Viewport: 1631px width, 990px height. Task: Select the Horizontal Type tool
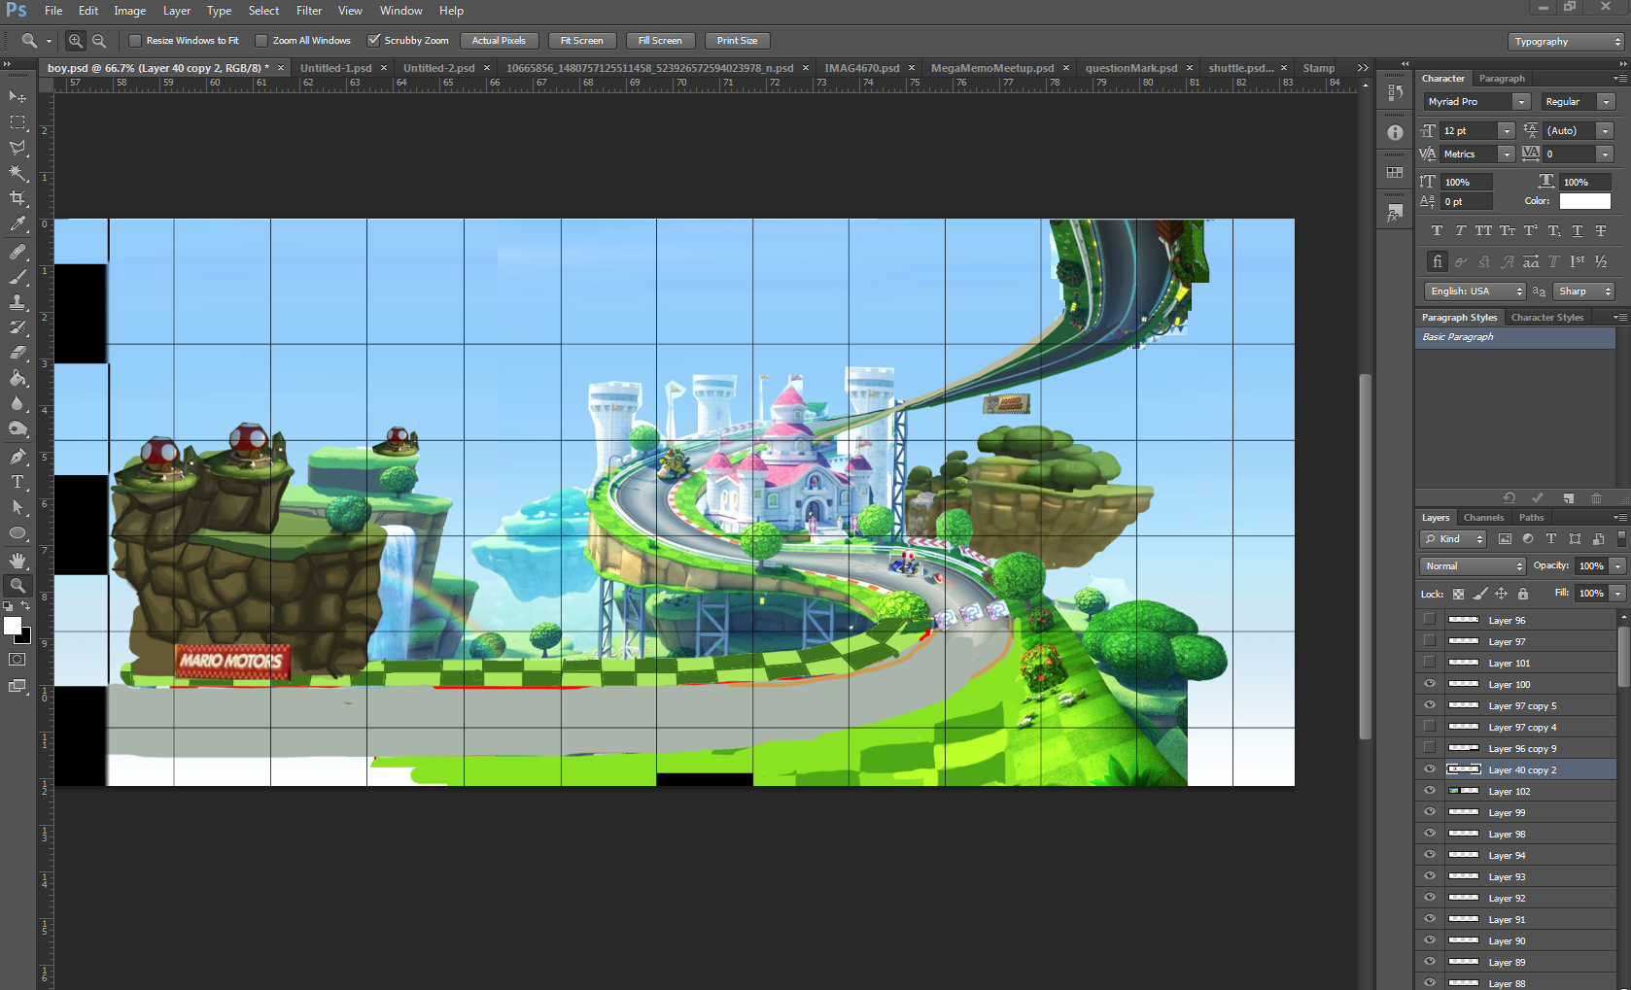(17, 482)
